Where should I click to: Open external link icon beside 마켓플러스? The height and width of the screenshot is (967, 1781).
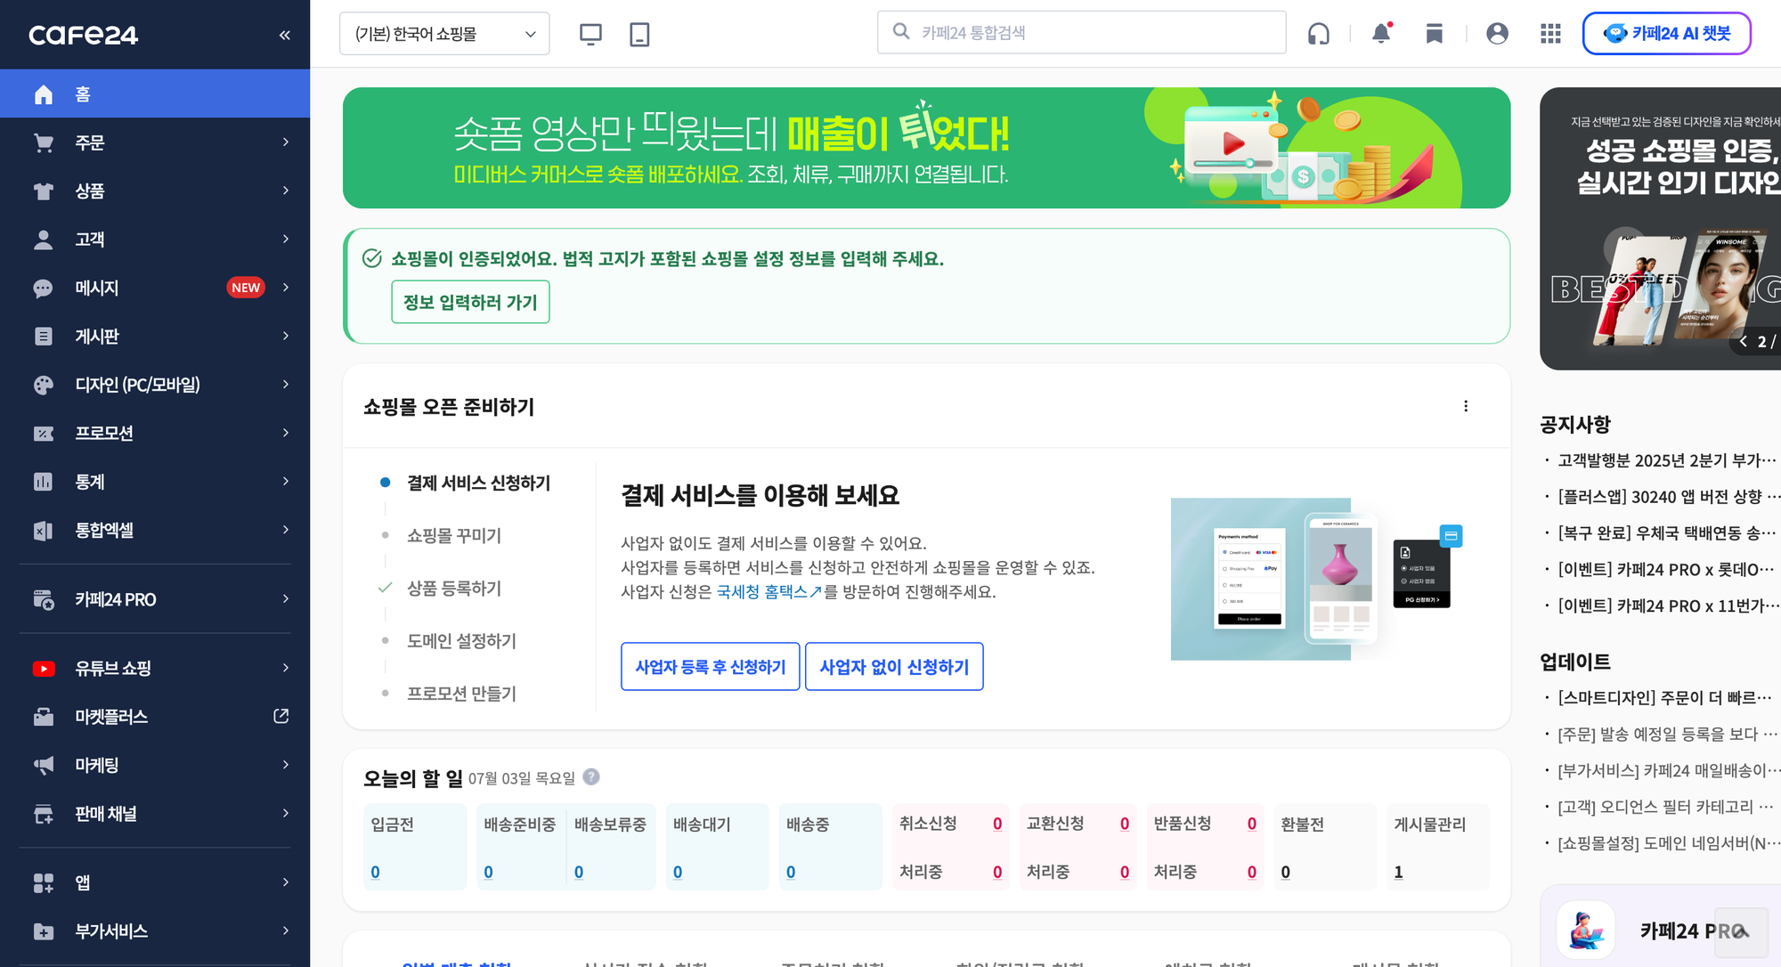[281, 716]
